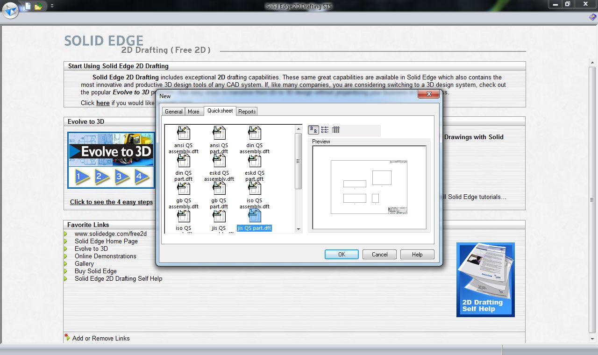
Task: Minimize the Solid Edge window
Action: pyautogui.click(x=555, y=4)
